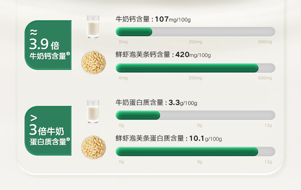
Task: Click the milk glass icon beside 牛奶钙含量
Action: pos(93,27)
